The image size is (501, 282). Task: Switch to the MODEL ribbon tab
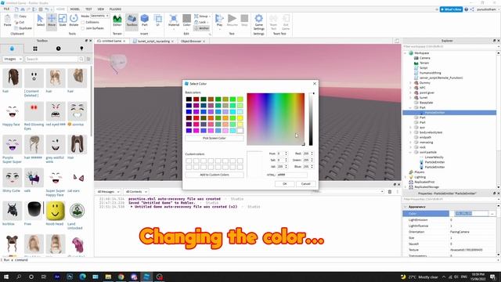[75, 9]
